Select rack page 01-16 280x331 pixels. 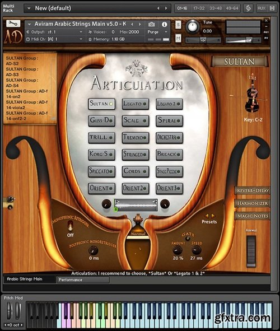182,8
